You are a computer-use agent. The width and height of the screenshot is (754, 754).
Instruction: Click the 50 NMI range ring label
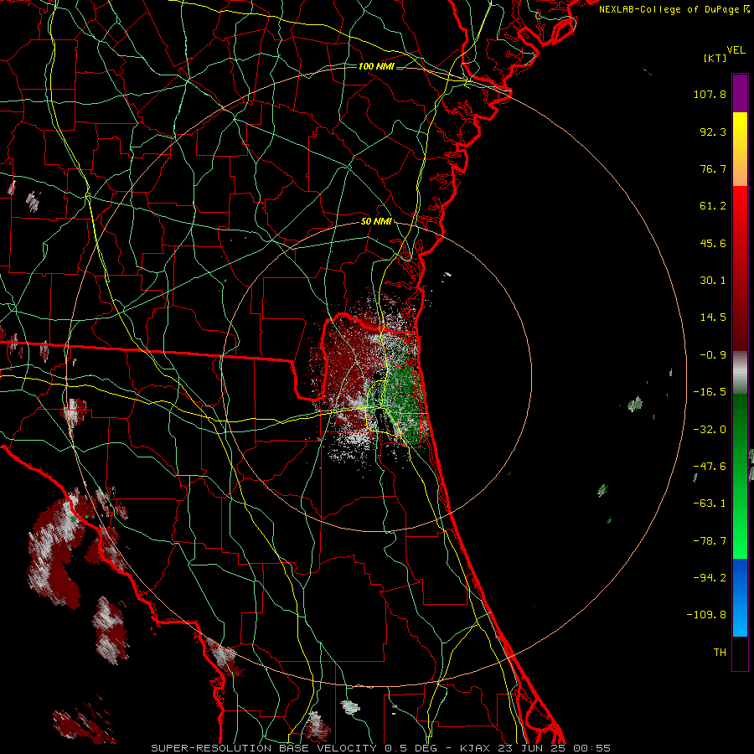(x=376, y=222)
